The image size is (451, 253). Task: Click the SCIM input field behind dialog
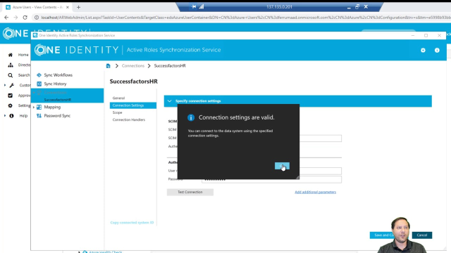click(321, 138)
